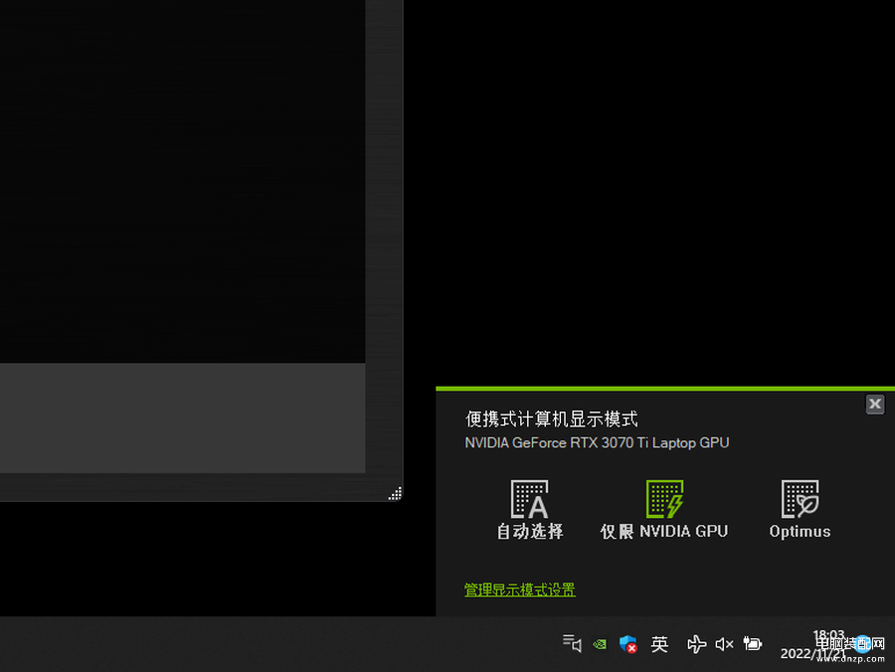This screenshot has width=895, height=672.
Task: Click the 便携式计算机显示模式 title text
Action: [x=551, y=420]
